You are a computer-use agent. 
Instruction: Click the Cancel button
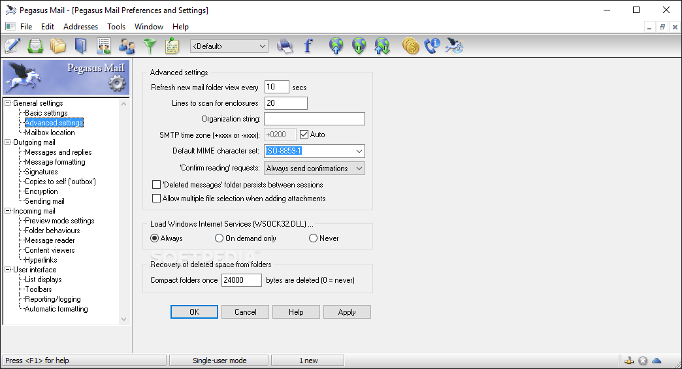click(246, 312)
